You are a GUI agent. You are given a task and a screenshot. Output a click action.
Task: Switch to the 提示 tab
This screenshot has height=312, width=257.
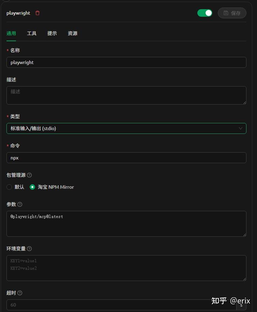[52, 33]
